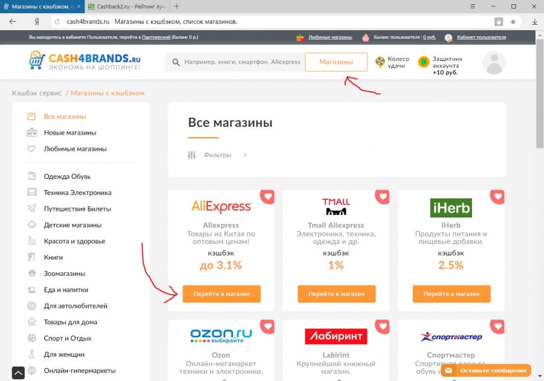Toggle favorite heart on iHerb card
Image resolution: width=544 pixels, height=381 pixels.
(497, 197)
